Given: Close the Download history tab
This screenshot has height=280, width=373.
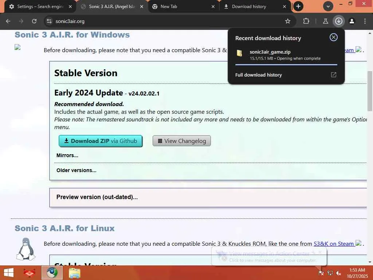Looking at the screenshot, I should 284,7.
